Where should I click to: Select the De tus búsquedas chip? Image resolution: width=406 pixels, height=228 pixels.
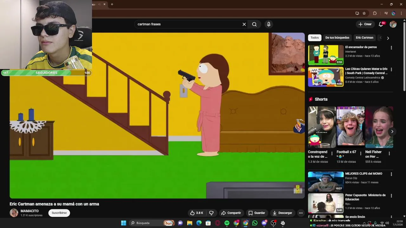337,38
